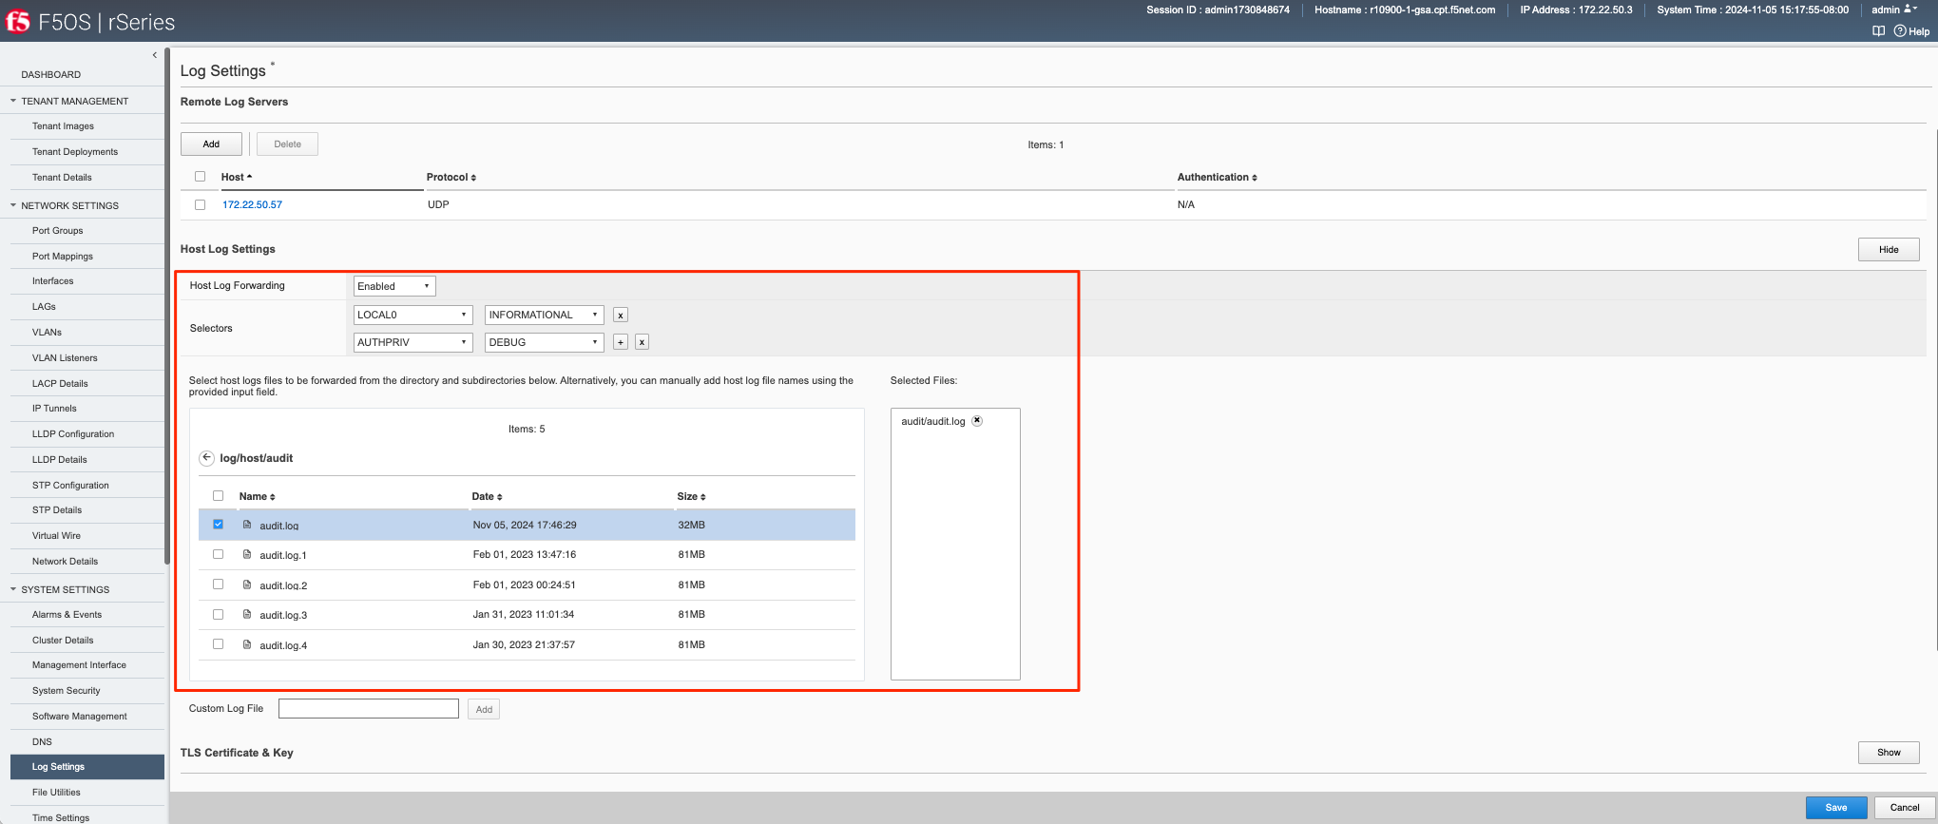1938x824 pixels.
Task: Open the 172.22.50.57 host link
Action: click(x=252, y=204)
